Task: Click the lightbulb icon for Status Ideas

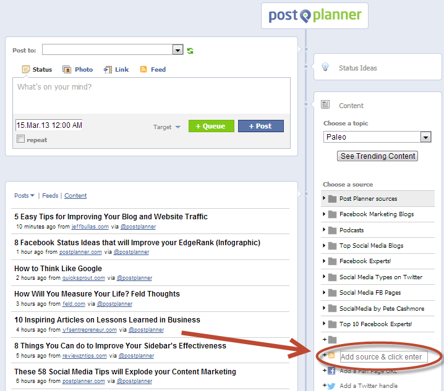Action: 325,67
